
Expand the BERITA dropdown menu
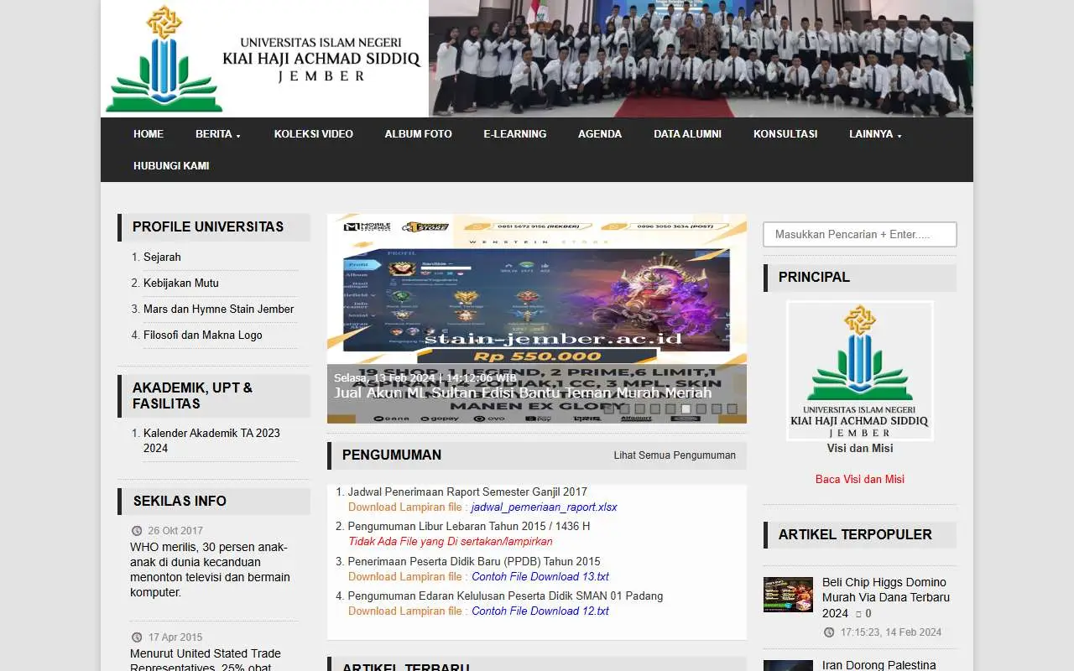point(218,134)
